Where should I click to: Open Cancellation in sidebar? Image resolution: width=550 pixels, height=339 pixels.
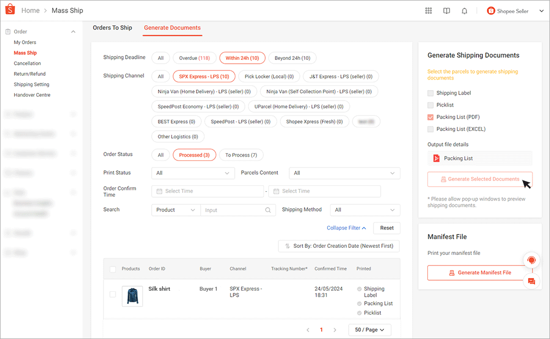coord(28,63)
